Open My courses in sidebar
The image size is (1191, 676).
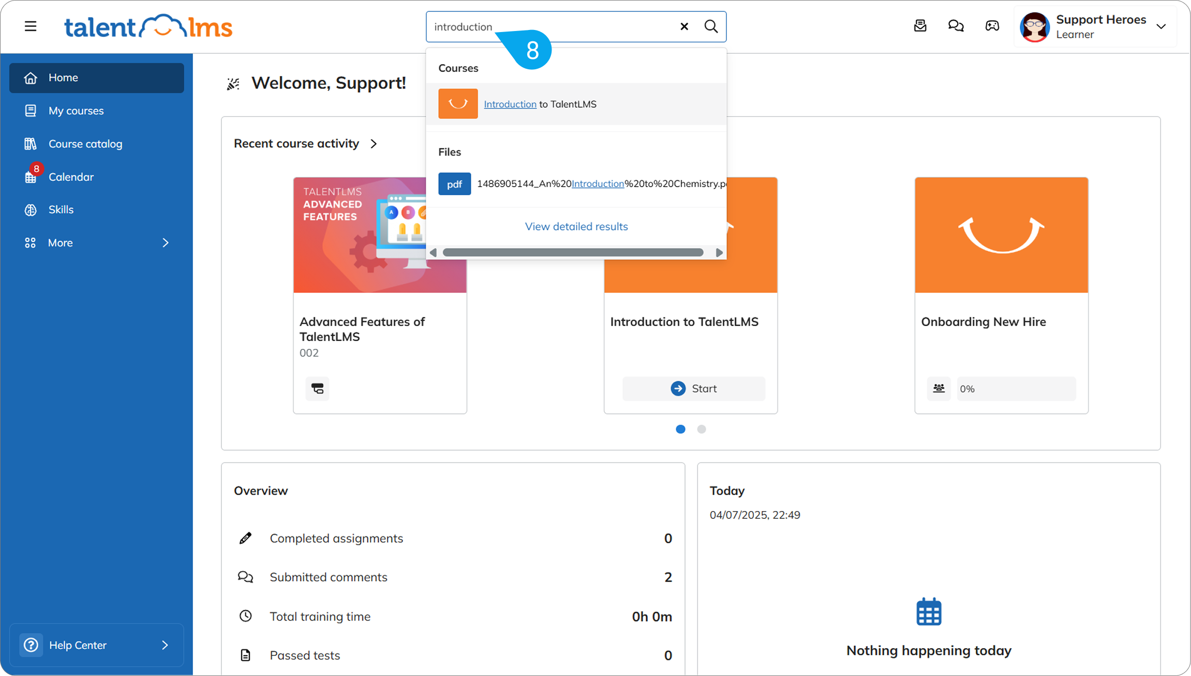[97, 111]
